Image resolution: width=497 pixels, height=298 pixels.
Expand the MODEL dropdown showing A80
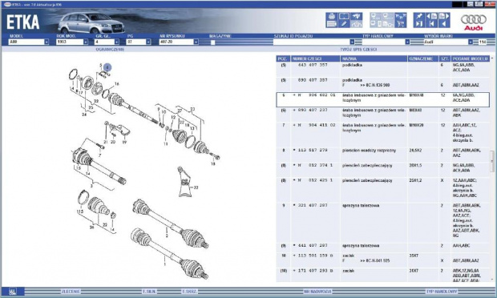click(x=46, y=42)
